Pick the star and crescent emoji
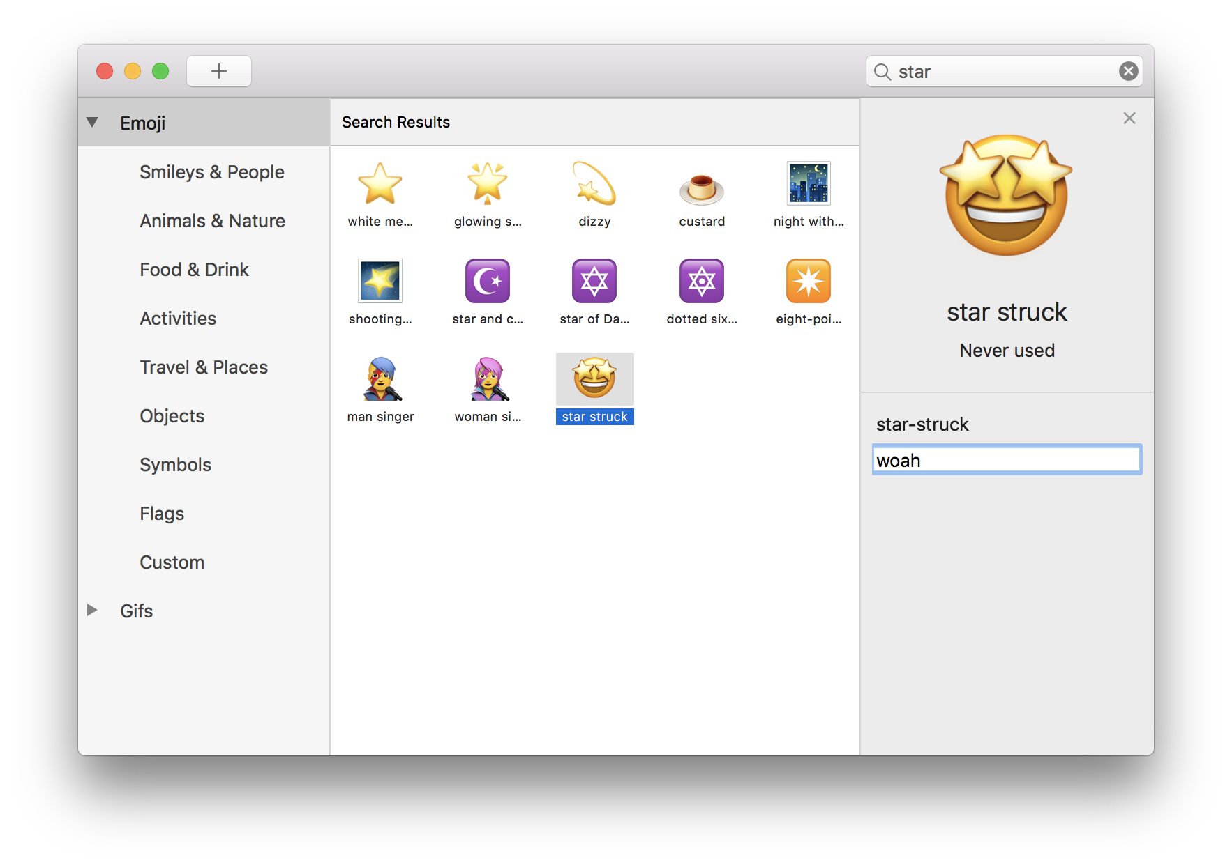The height and width of the screenshot is (867, 1232). 488,281
